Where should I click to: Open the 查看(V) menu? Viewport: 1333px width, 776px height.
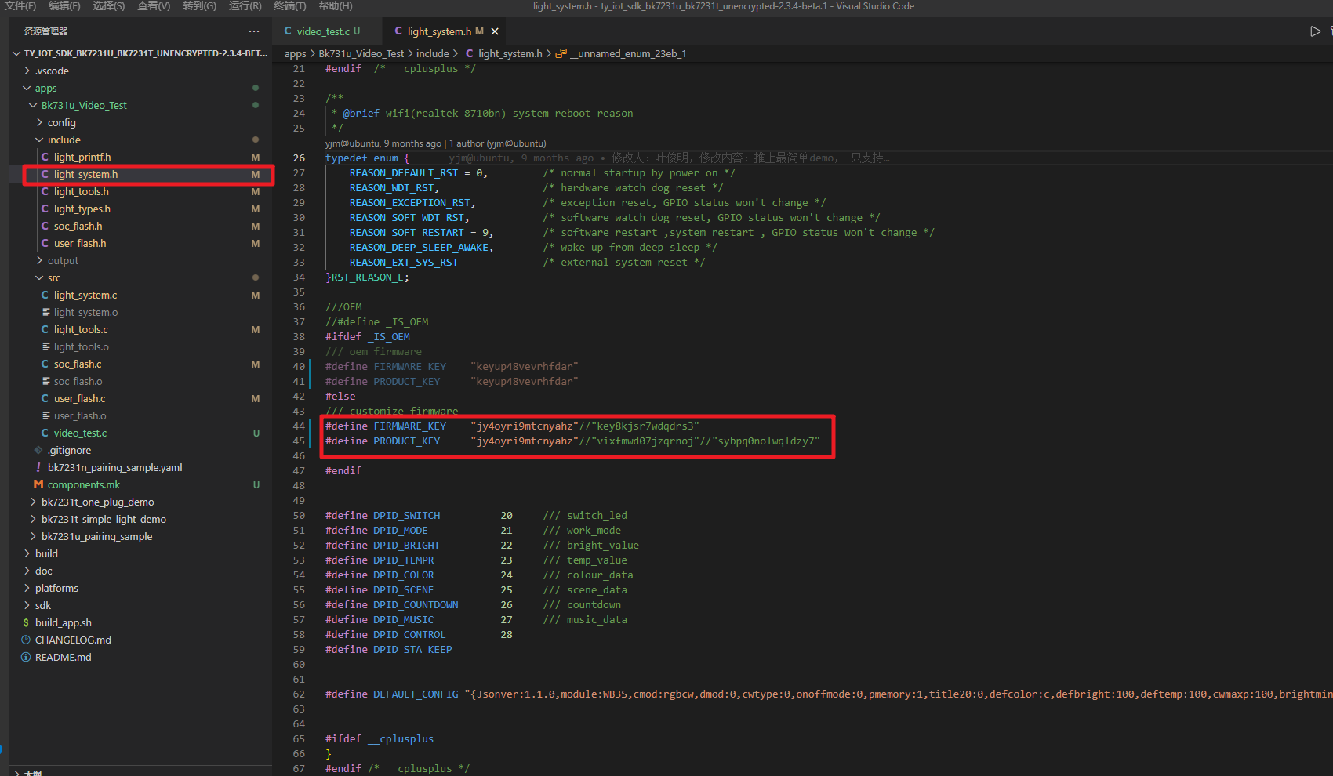coord(154,6)
